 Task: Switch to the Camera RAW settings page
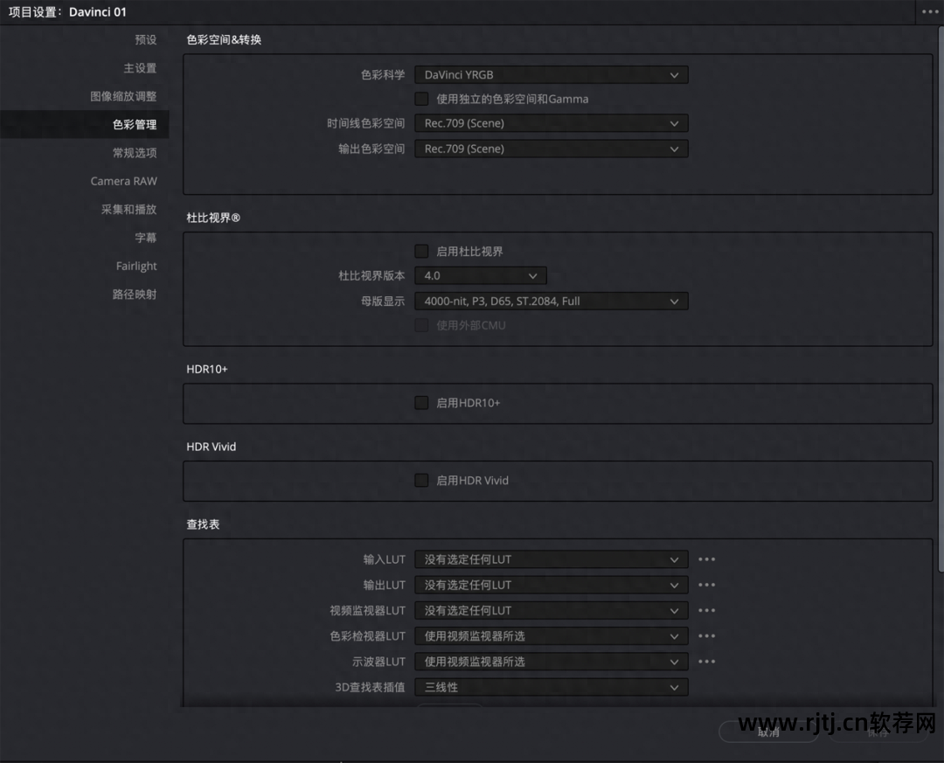123,181
